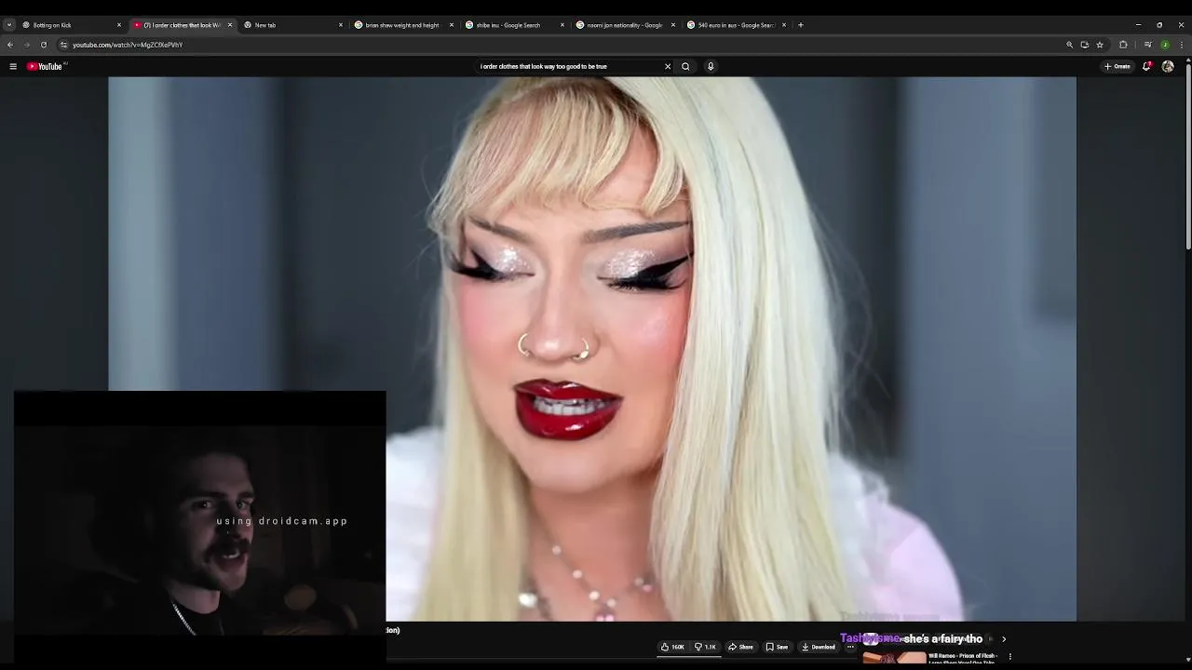Open the Chrome three-dot menu
1192x670 pixels.
coord(1182,45)
